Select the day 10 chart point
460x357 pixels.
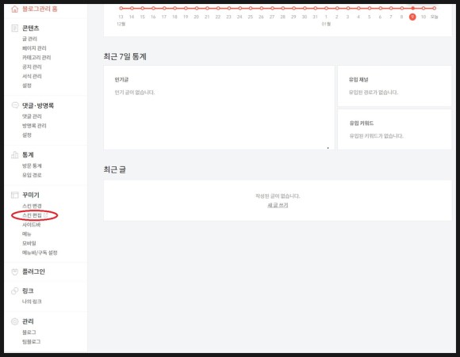pyautogui.click(x=424, y=8)
